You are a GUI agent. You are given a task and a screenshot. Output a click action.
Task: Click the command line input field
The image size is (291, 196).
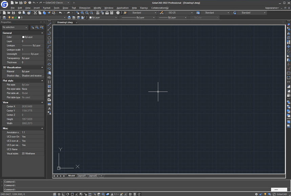137,190
